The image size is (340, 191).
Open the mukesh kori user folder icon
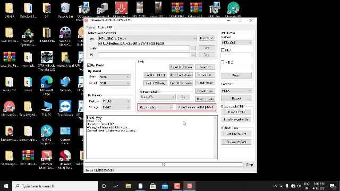(65, 59)
